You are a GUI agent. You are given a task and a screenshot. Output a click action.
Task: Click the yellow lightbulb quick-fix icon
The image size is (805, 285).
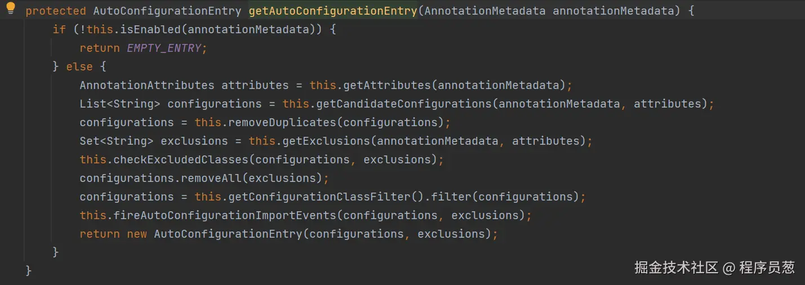point(11,8)
